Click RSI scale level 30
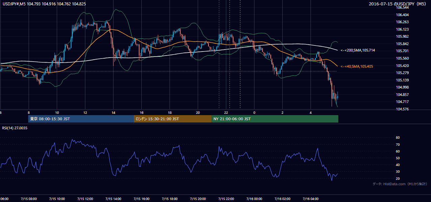The image size is (431, 202). (398, 172)
